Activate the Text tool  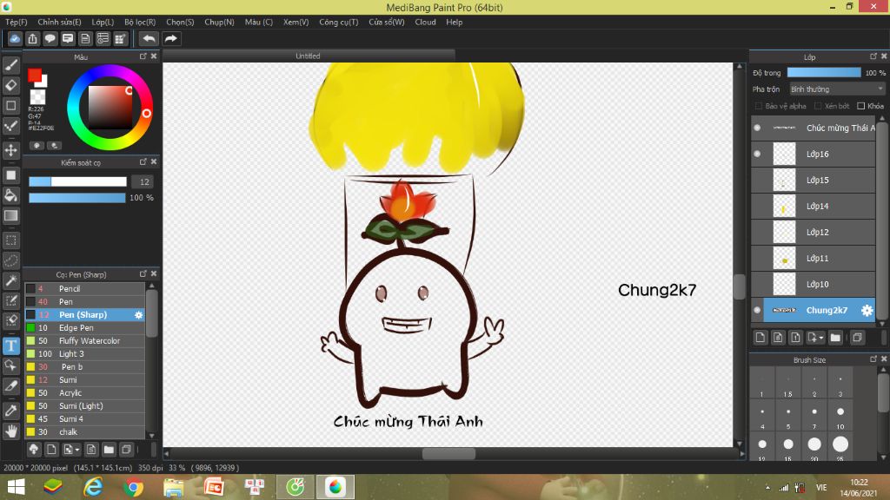point(10,345)
